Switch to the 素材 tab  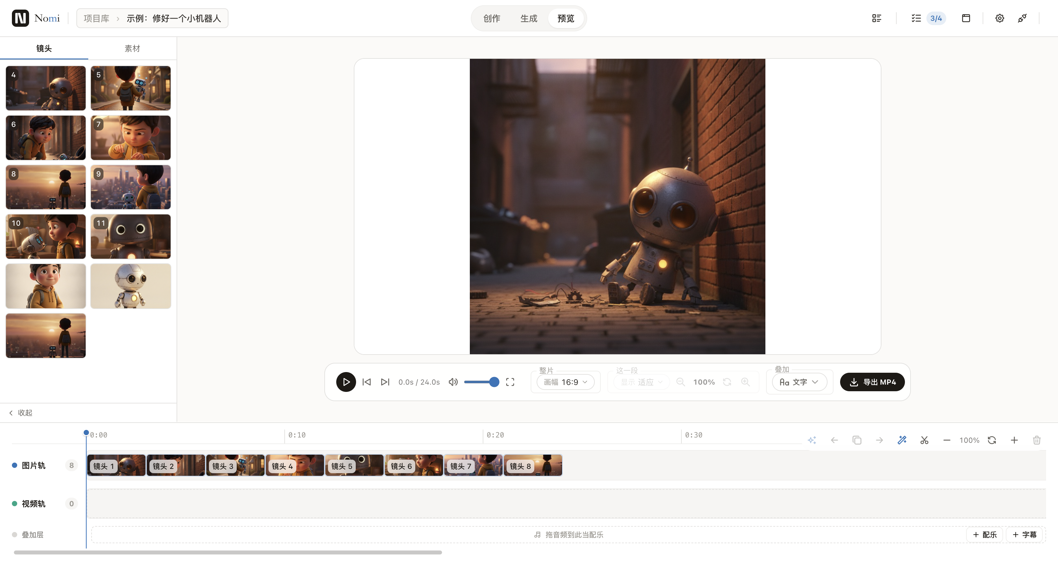coord(132,48)
